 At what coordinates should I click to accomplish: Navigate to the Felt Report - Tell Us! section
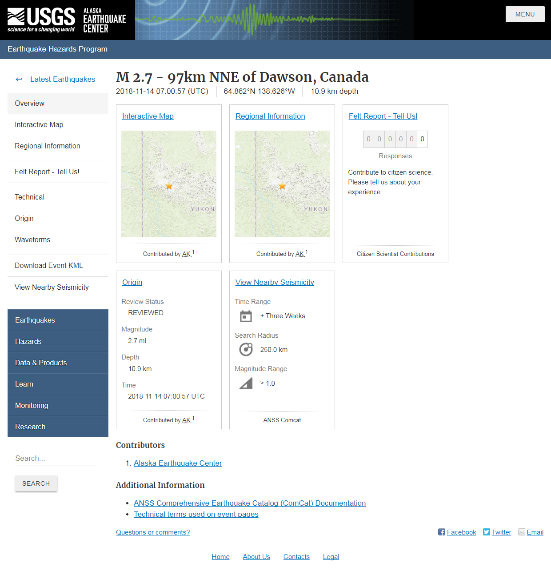pyautogui.click(x=47, y=172)
